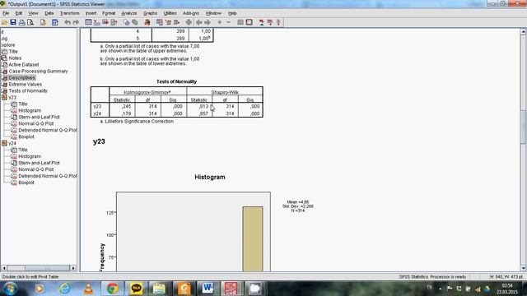Redo the last undone action

76,22
